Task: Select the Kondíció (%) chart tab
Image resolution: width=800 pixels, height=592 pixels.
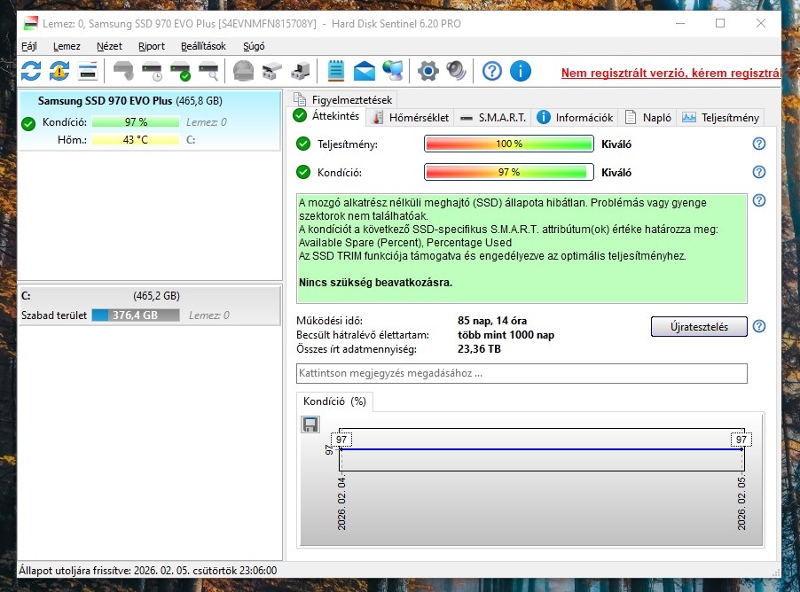Action: (334, 401)
